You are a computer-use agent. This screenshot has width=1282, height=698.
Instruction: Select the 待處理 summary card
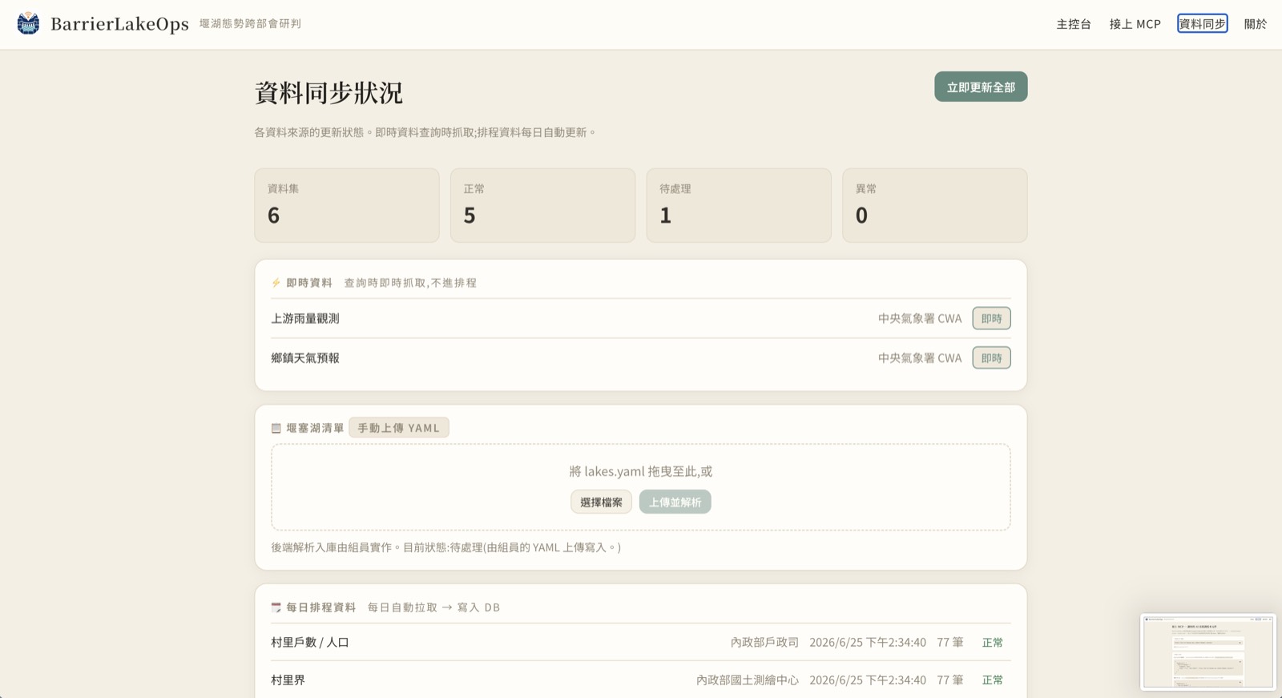(739, 205)
